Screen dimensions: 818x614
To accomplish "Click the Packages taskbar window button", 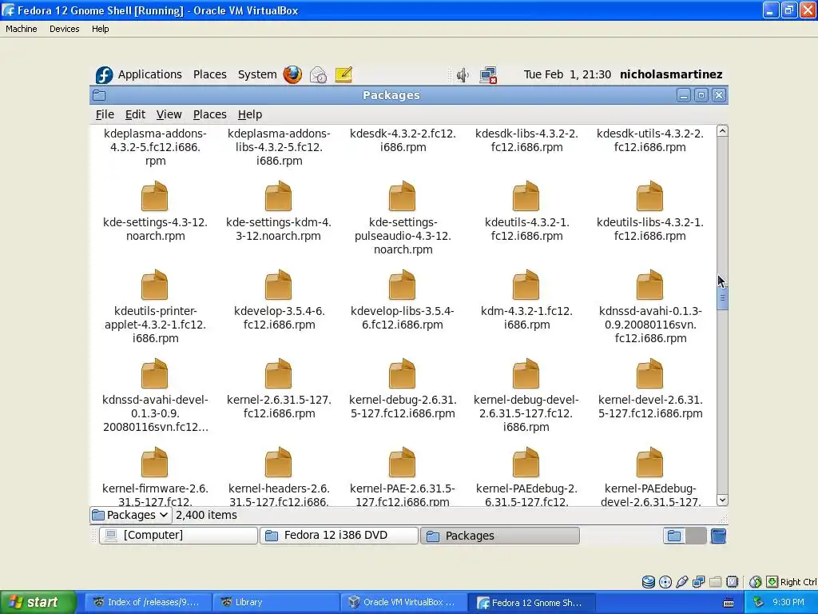I will pos(500,536).
